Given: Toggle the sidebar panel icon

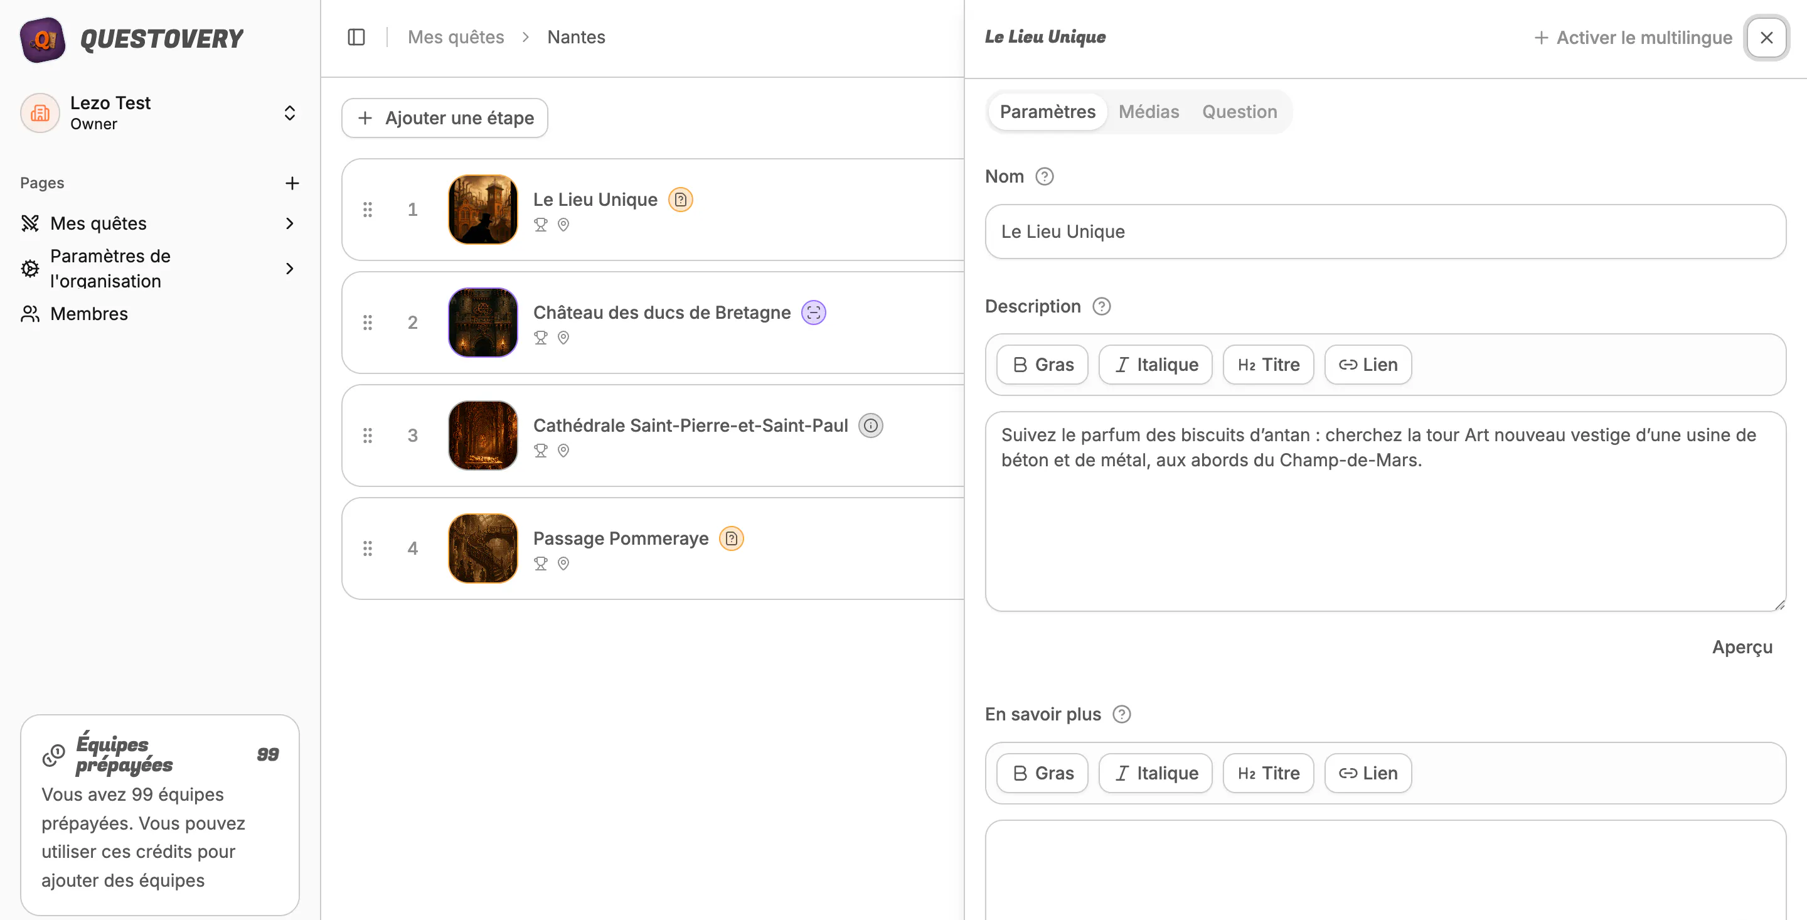Looking at the screenshot, I should coord(356,37).
